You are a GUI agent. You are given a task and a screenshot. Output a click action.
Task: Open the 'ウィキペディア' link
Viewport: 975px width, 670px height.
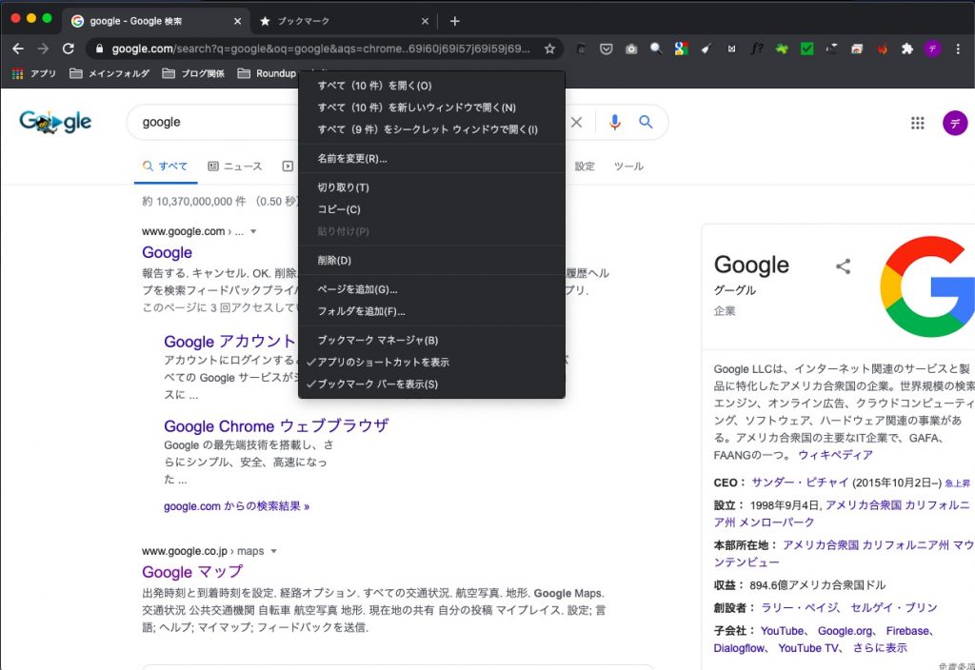835,455
